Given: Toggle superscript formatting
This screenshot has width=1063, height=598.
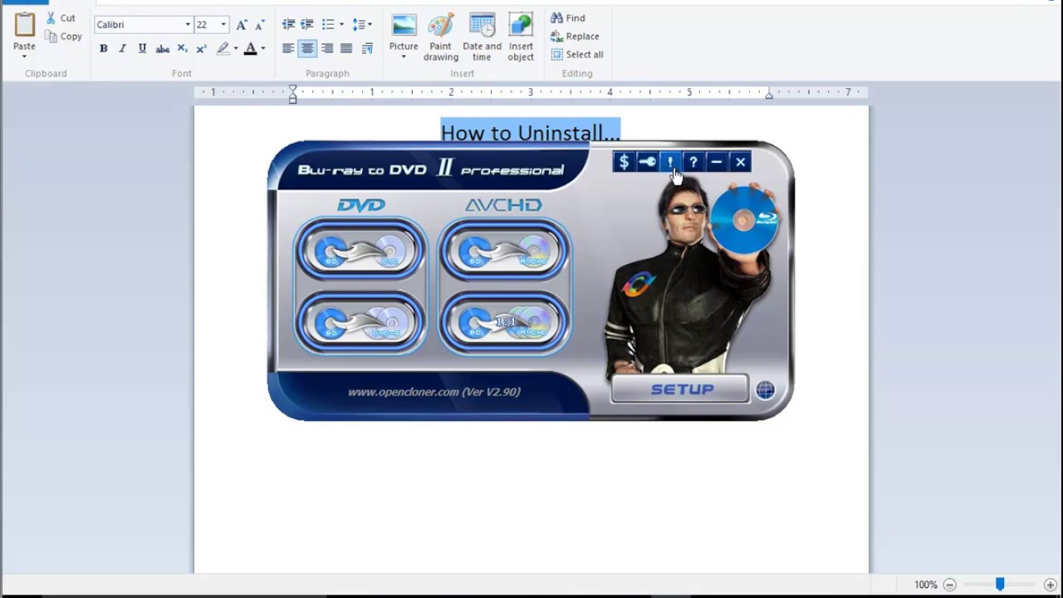Looking at the screenshot, I should pyautogui.click(x=201, y=49).
